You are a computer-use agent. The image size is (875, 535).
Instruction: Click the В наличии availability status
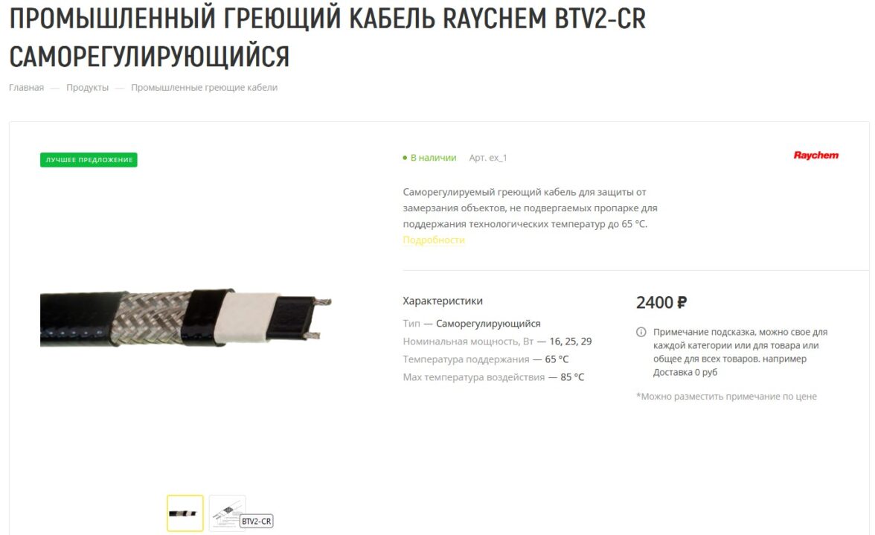point(434,158)
